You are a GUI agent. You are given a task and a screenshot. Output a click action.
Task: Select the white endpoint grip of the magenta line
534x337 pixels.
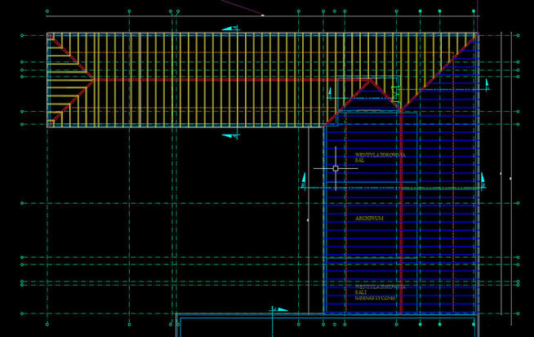click(262, 15)
